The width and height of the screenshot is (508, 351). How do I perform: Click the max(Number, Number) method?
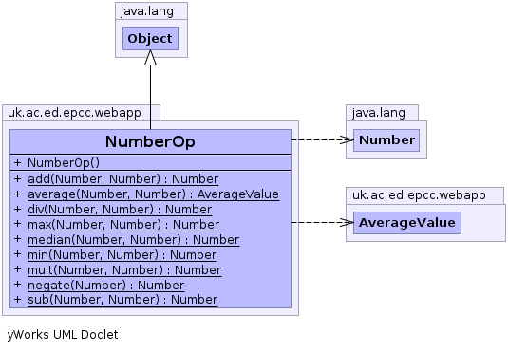pos(123,225)
